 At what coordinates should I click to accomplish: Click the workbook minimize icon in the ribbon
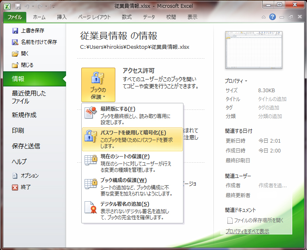pyautogui.click(x=282, y=17)
